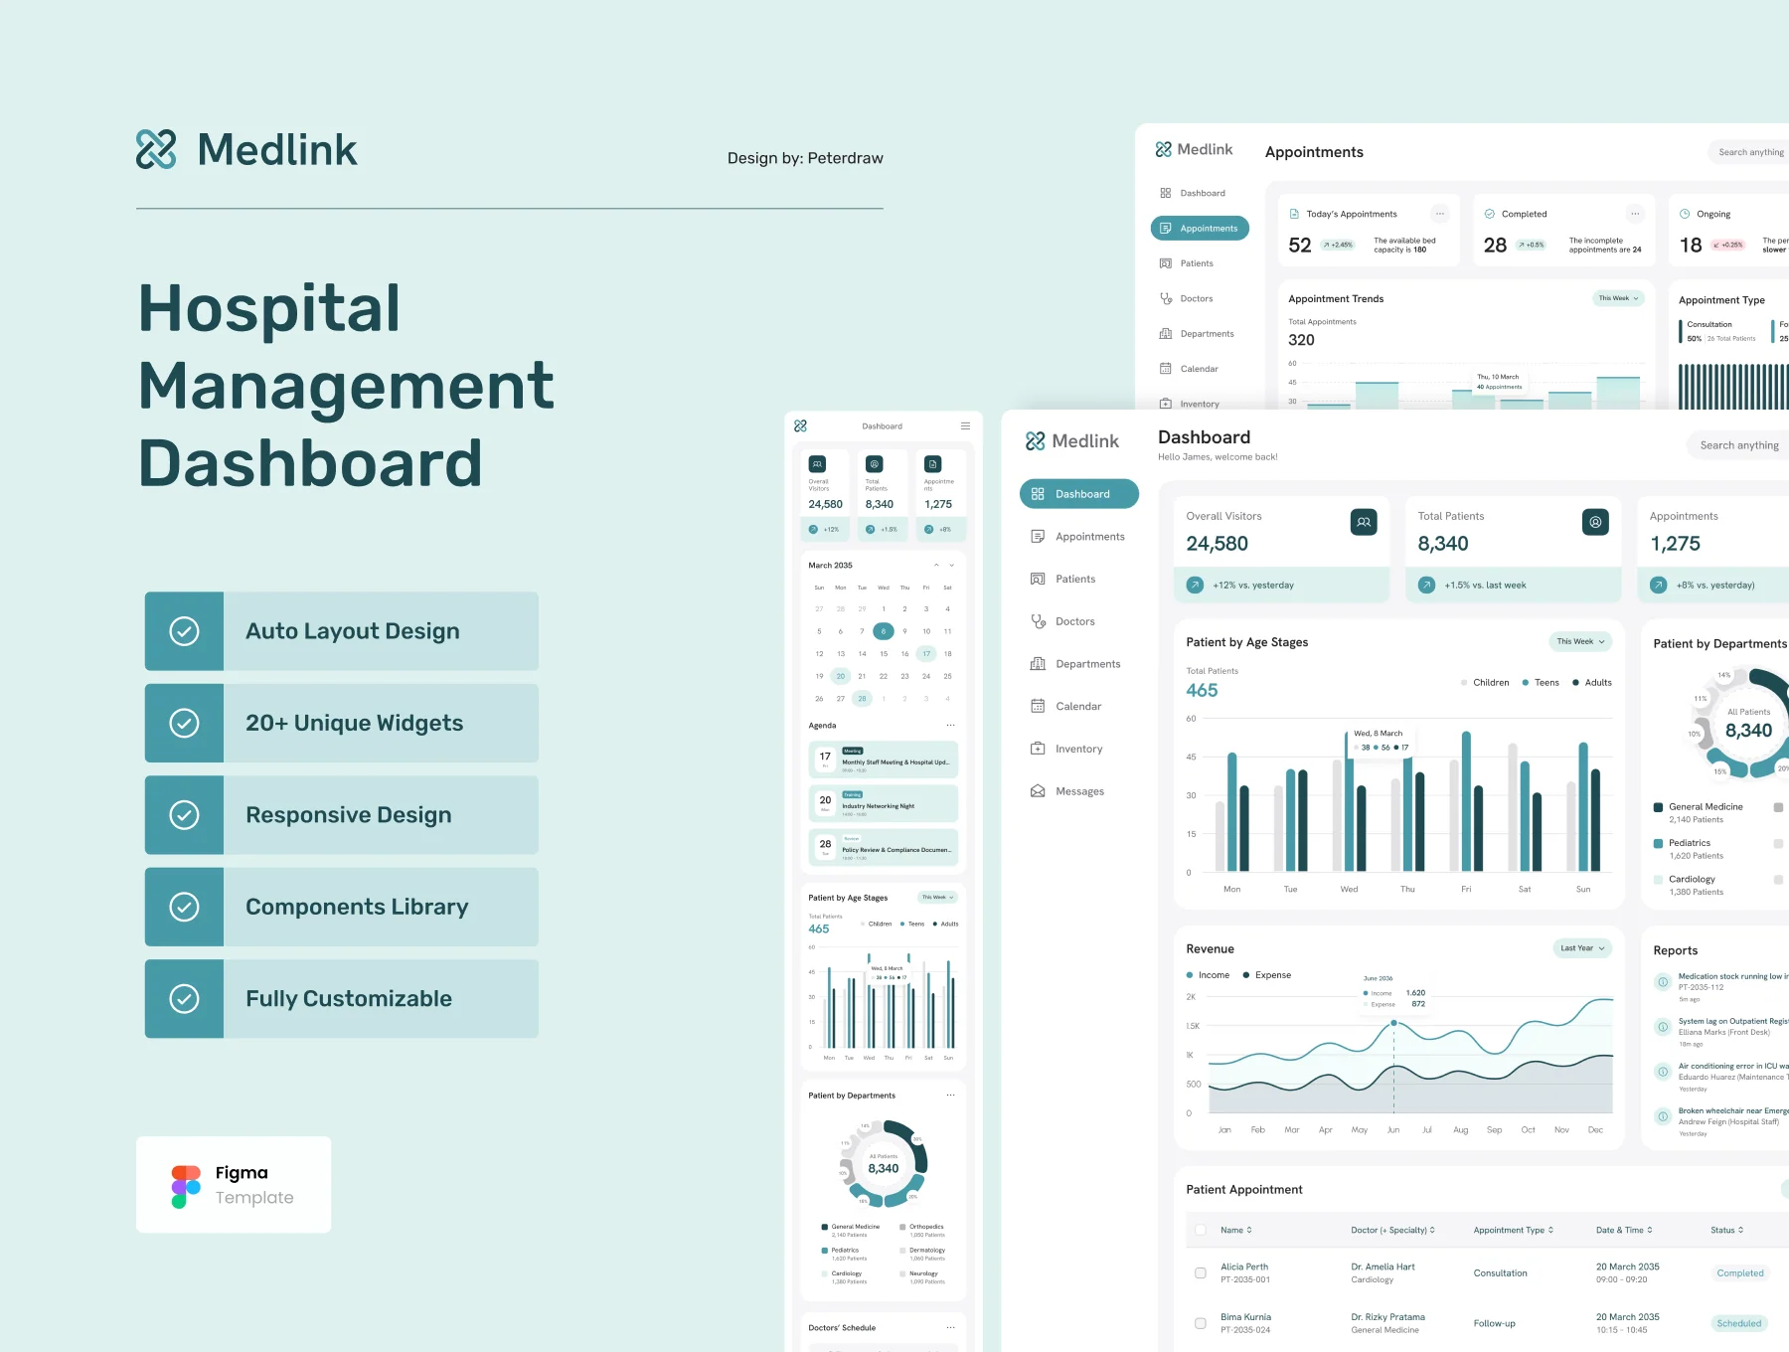Toggle Income legend in Revenue chart
This screenshot has width=1789, height=1352.
pos(1208,975)
